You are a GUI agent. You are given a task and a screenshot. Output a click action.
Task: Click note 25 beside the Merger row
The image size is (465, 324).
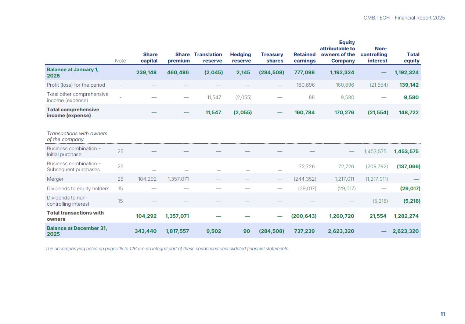[120, 179]
